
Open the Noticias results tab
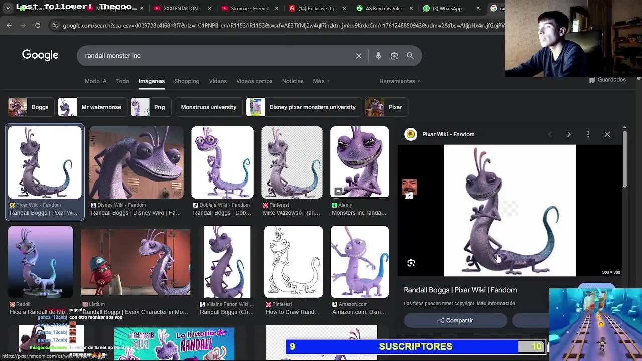(x=293, y=81)
